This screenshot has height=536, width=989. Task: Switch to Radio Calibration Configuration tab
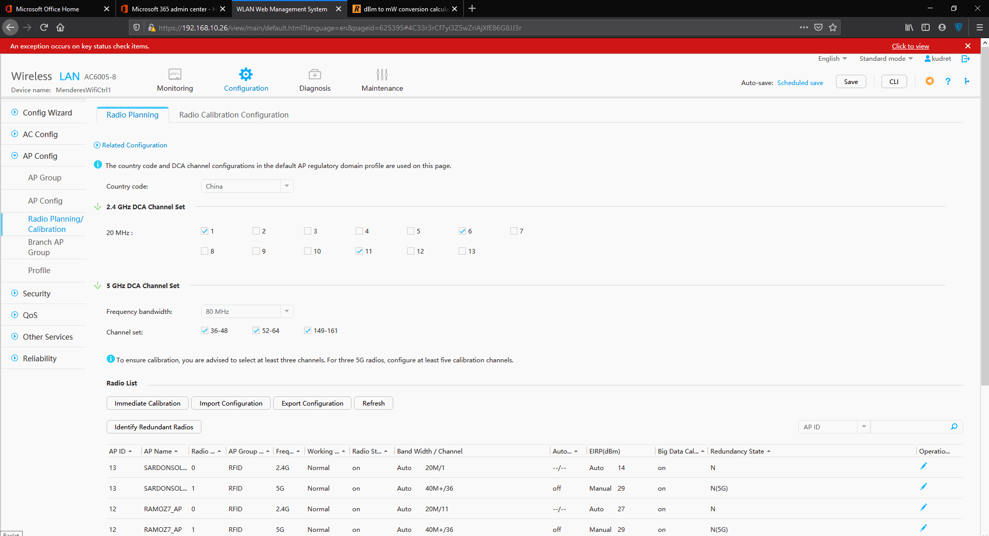tap(233, 115)
